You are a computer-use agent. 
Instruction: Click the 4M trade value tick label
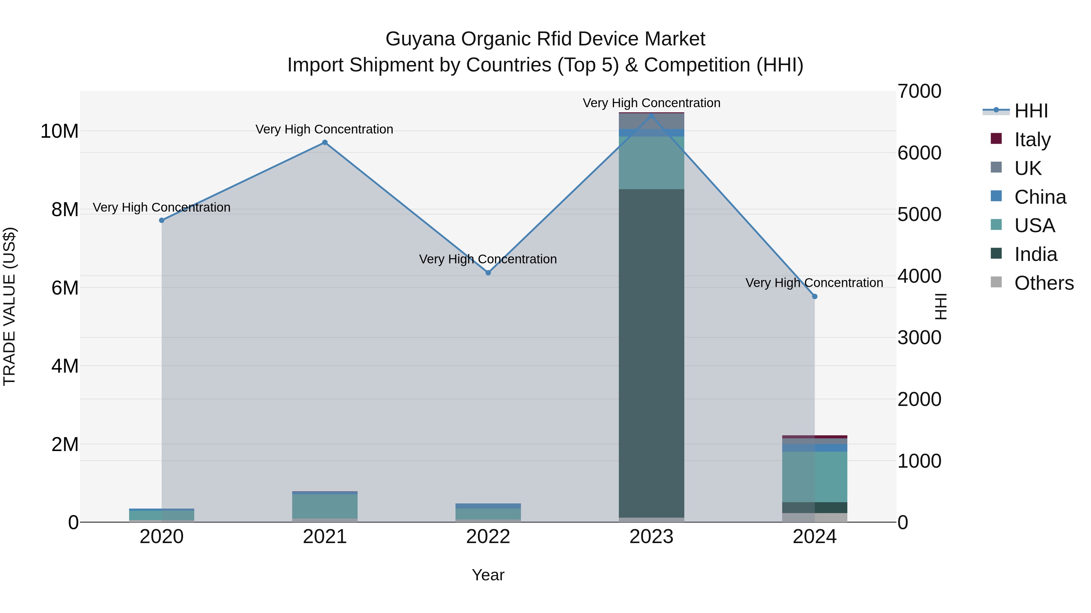click(x=65, y=366)
